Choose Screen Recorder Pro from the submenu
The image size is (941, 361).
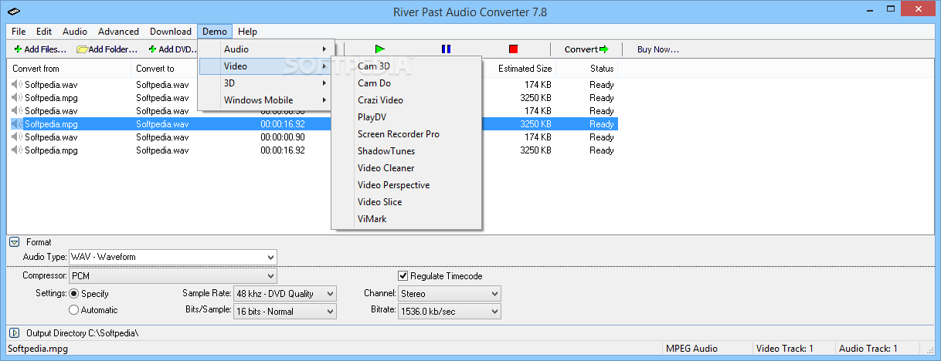tap(406, 134)
